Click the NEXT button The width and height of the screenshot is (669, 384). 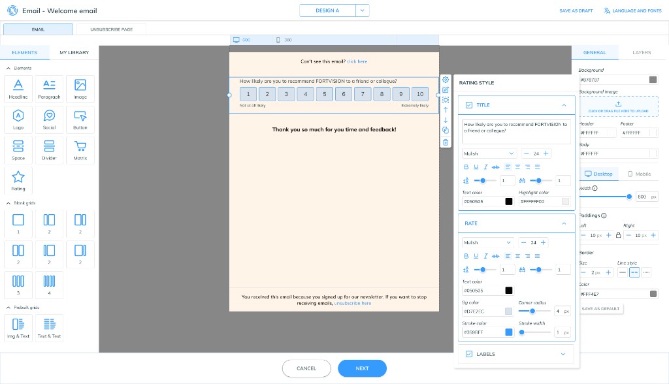(362, 368)
